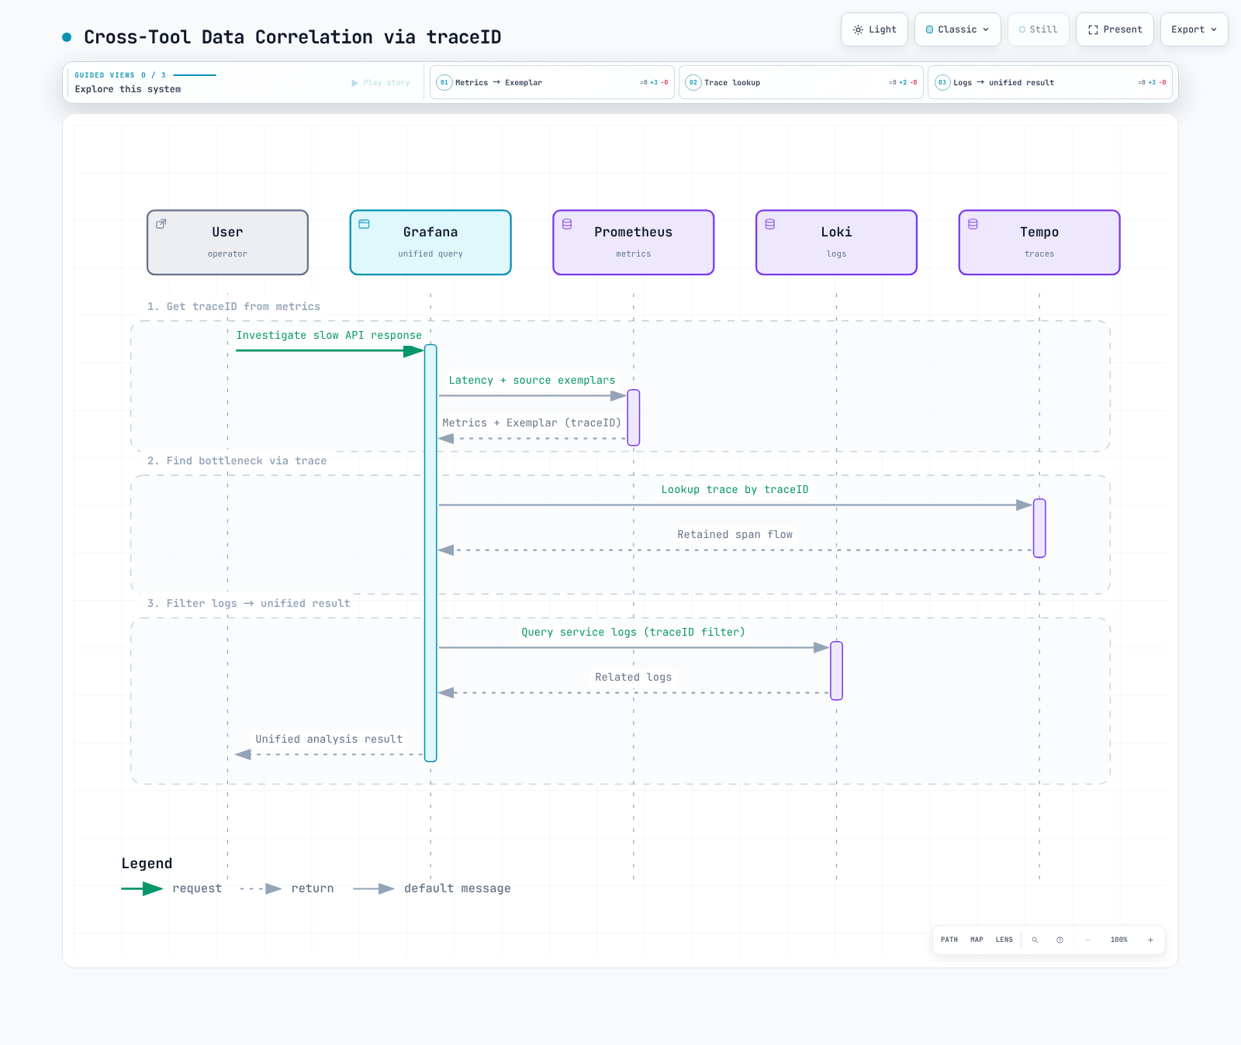Toggle the Light theme button
The height and width of the screenshot is (1045, 1241).
pos(874,29)
